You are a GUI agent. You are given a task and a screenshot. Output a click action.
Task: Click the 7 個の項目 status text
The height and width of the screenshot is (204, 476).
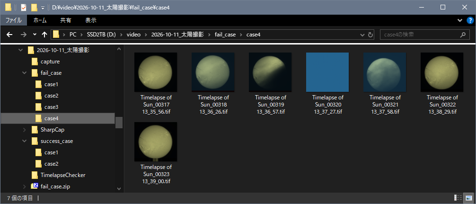[x=20, y=198]
